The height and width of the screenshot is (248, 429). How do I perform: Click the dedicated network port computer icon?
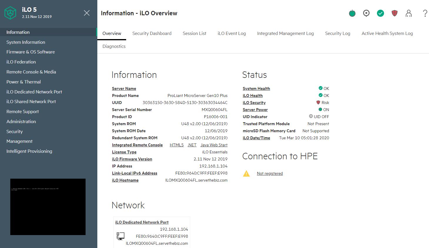[x=121, y=236]
